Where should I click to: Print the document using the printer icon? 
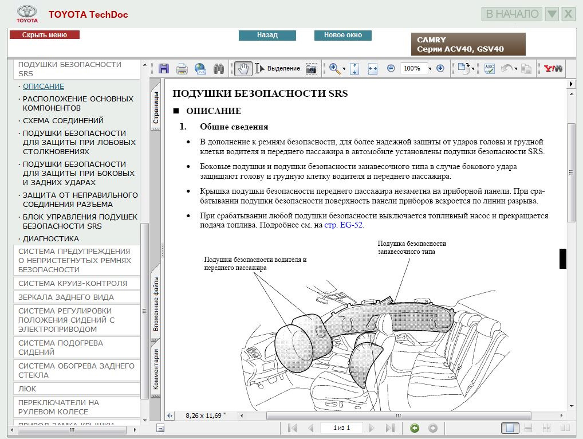click(182, 69)
